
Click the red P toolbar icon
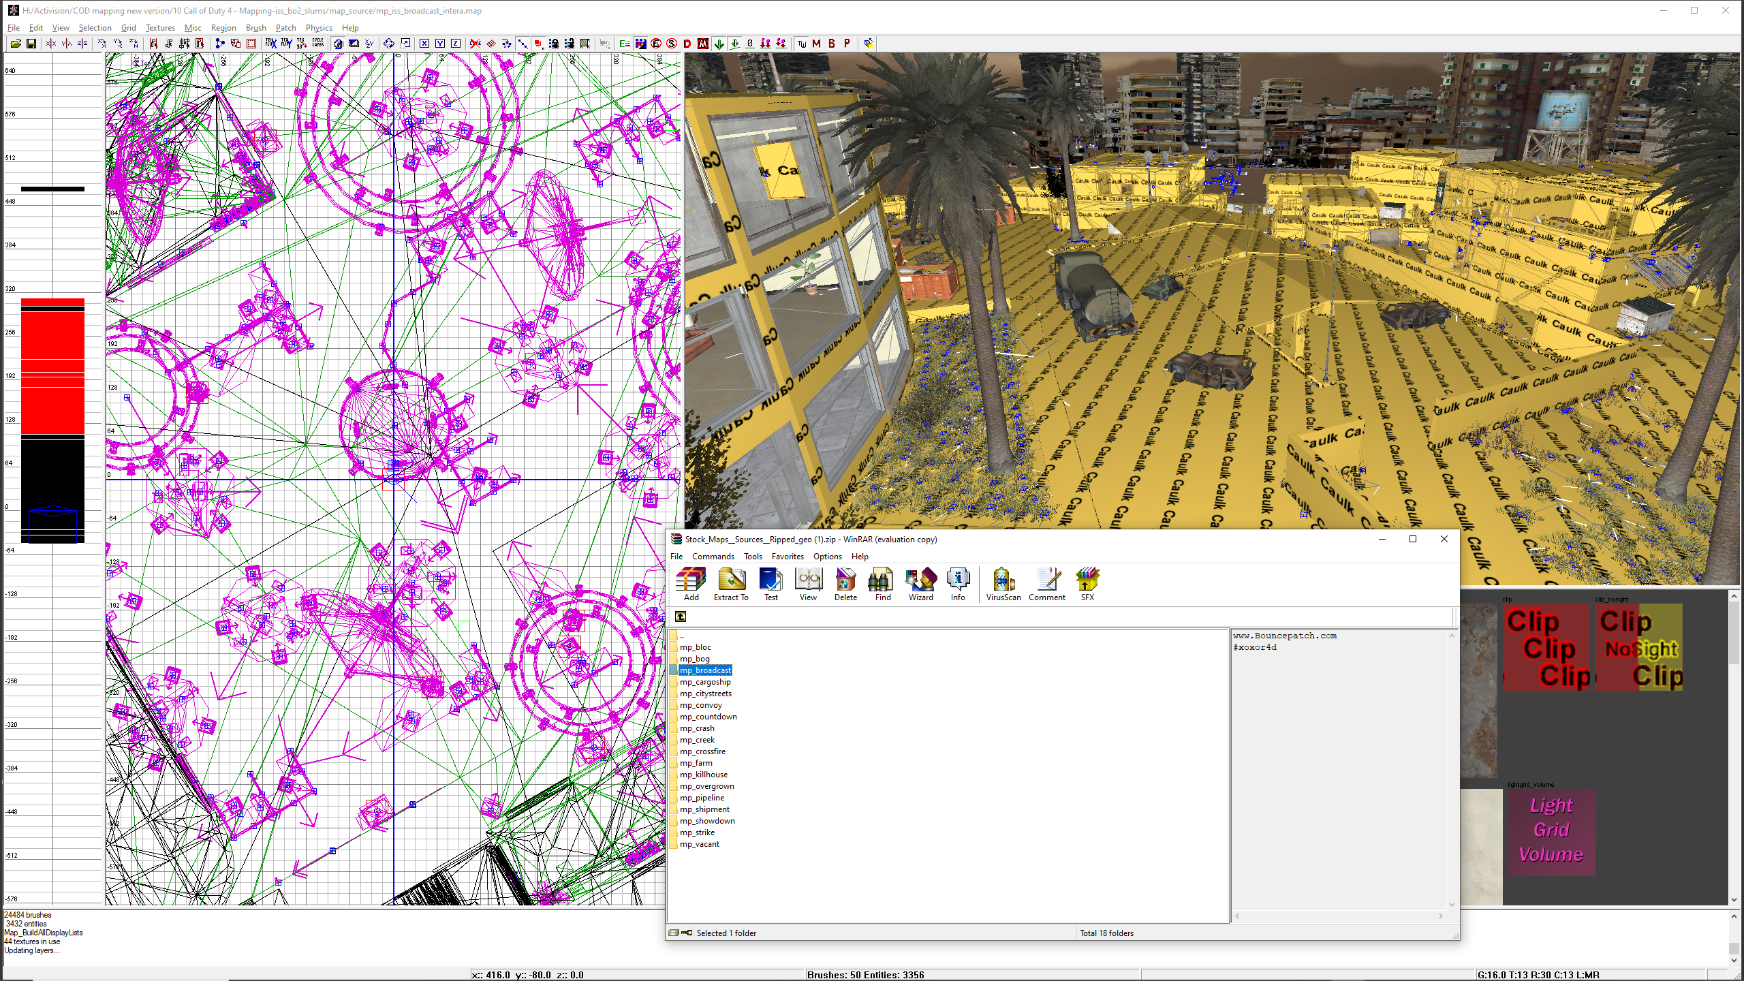tap(847, 44)
